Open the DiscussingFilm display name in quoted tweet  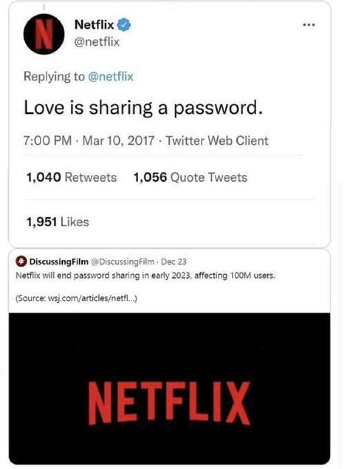click(x=59, y=262)
